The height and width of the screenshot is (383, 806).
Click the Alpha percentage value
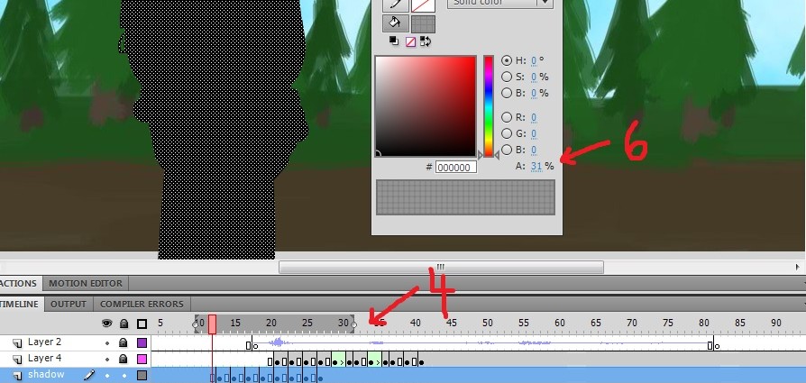point(536,166)
